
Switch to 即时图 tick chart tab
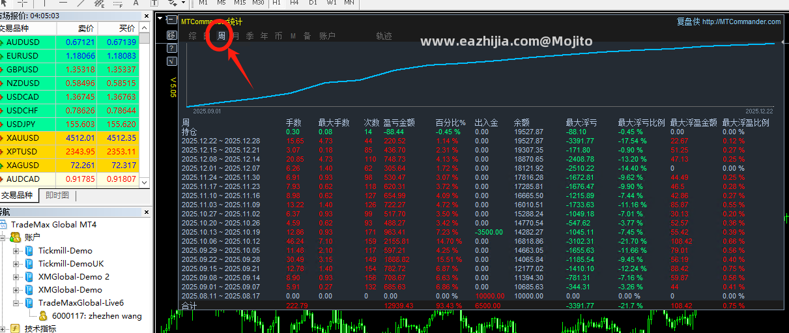(x=57, y=195)
